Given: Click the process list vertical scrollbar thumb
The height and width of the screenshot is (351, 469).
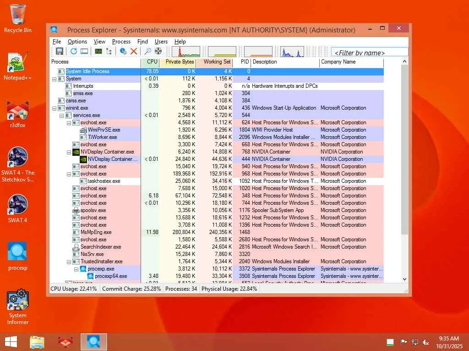Looking at the screenshot, I should (404, 149).
